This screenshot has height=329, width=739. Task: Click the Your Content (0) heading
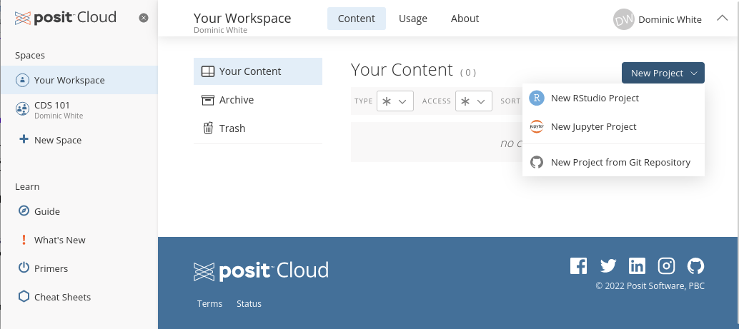414,70
